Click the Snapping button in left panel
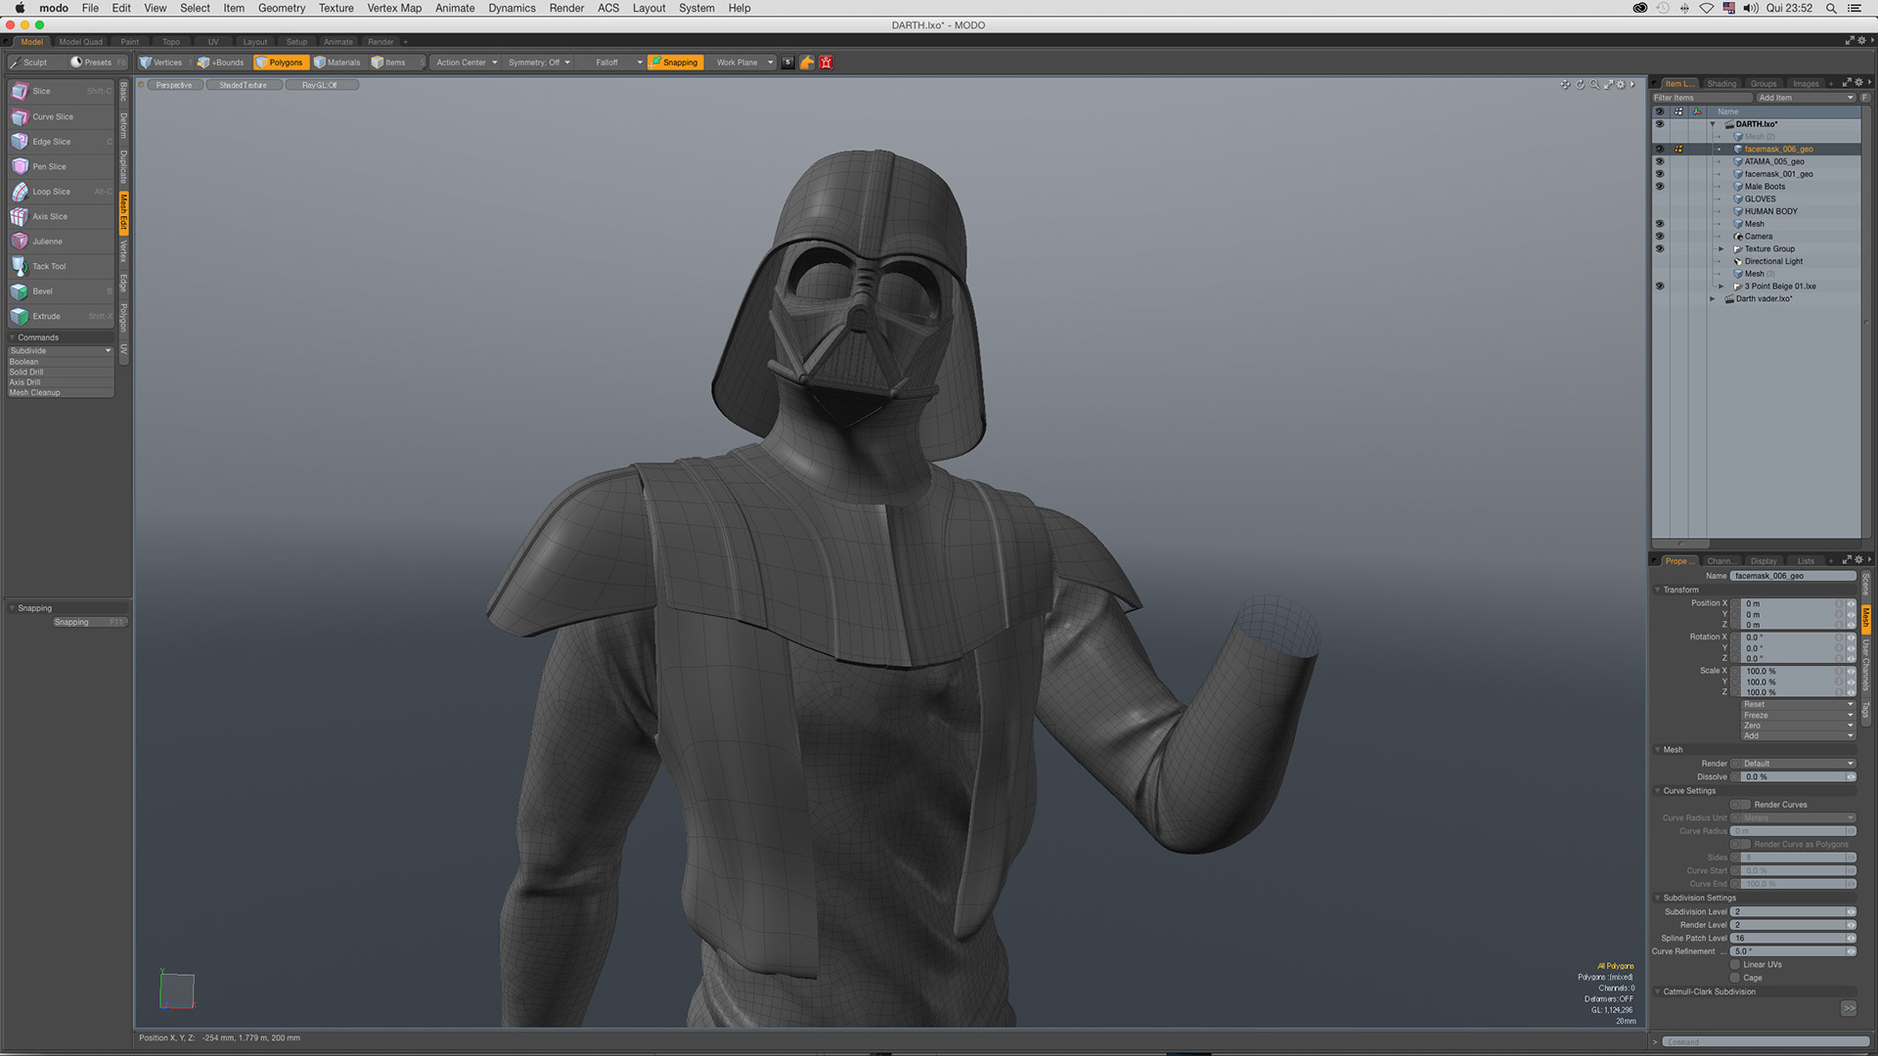 90,622
